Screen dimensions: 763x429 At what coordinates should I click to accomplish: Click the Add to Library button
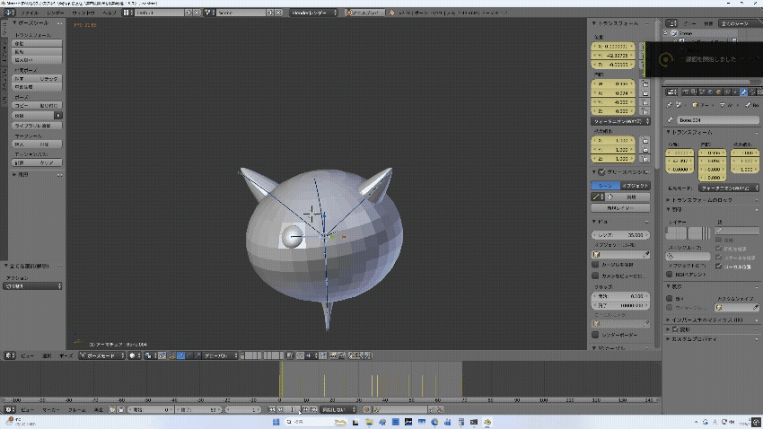tap(37, 126)
